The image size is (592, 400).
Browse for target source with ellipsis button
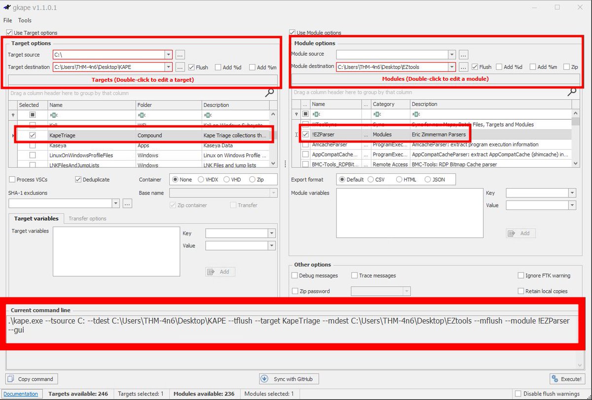click(180, 55)
